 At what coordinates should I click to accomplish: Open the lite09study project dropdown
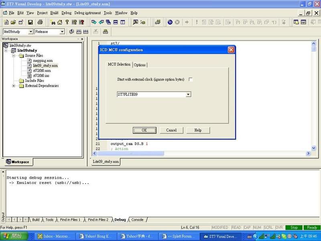[31, 32]
